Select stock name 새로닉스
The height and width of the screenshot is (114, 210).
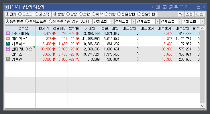[x=19, y=44]
